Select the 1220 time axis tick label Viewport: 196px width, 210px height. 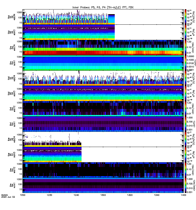tap(49, 195)
